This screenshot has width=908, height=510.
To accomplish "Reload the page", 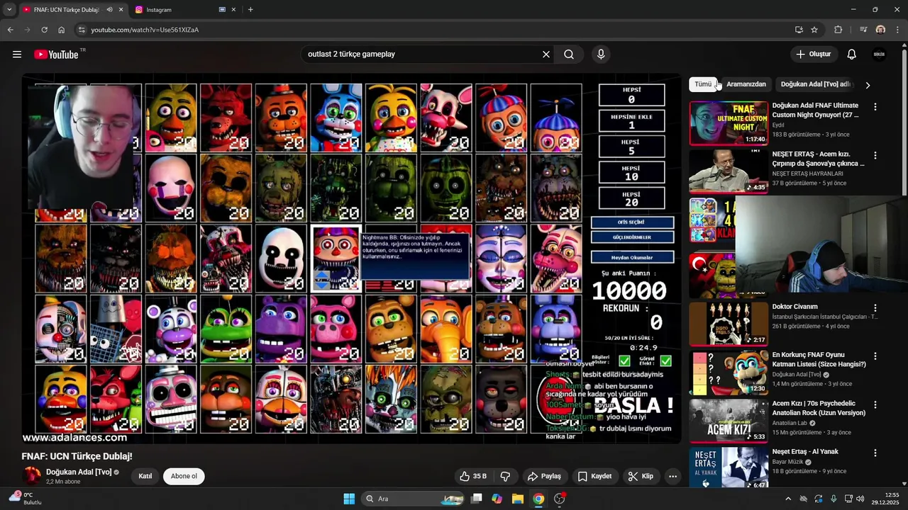I will click(x=44, y=30).
